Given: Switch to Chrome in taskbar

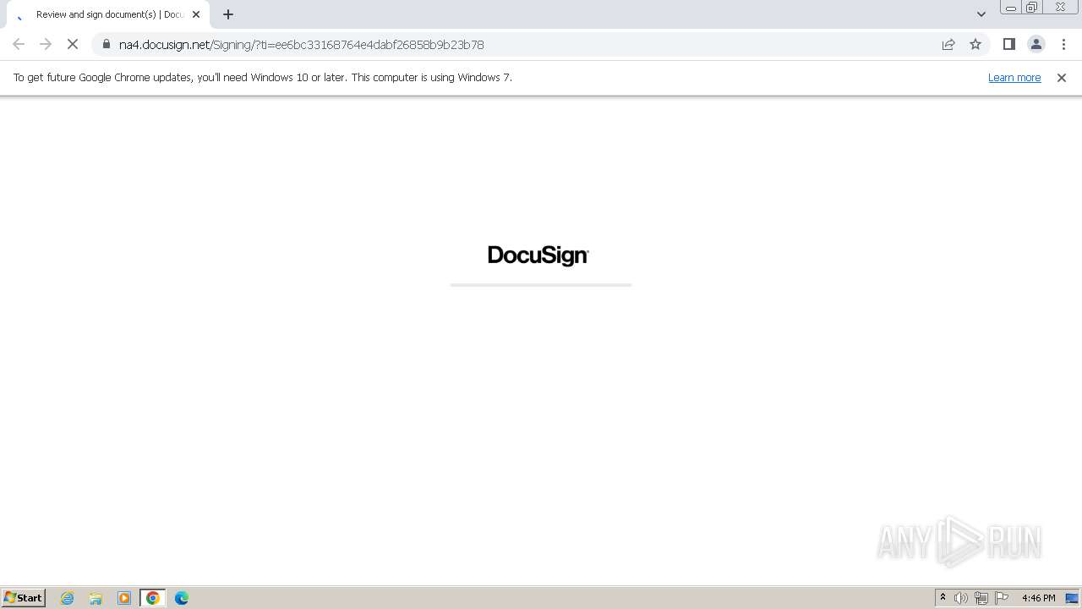Looking at the screenshot, I should pyautogui.click(x=153, y=598).
